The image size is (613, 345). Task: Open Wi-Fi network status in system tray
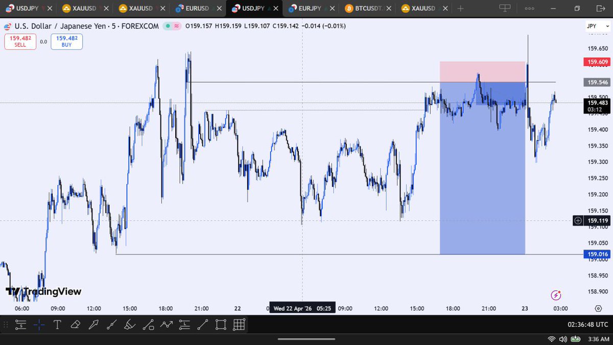pos(552,339)
